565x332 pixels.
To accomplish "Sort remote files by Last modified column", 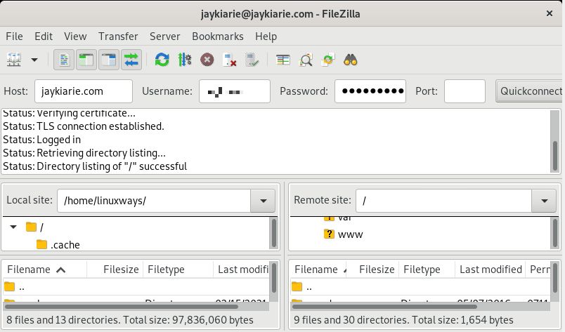I will point(491,270).
